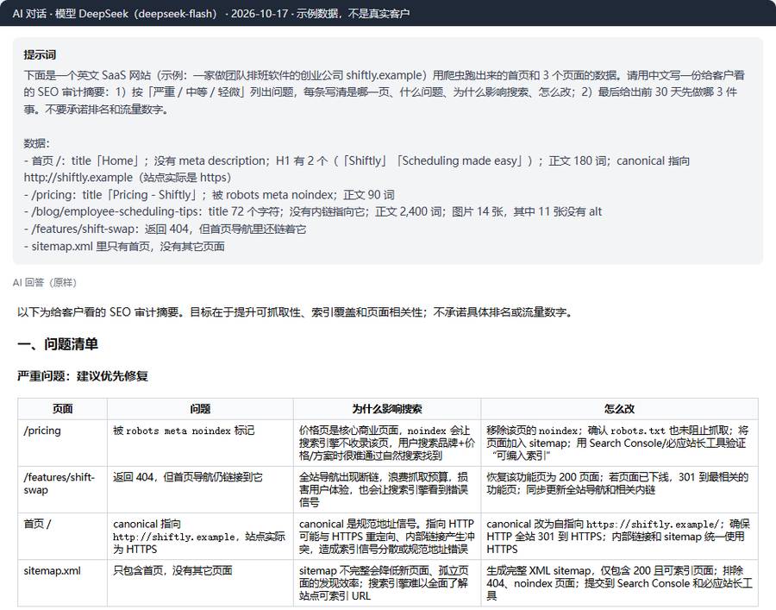Click the cell 'canonical 指向 http://shiftly.example'
The width and height of the screenshot is (776, 610).
pos(200,536)
